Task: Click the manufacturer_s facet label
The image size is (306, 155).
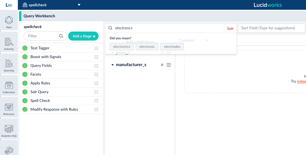Action: 131,65
